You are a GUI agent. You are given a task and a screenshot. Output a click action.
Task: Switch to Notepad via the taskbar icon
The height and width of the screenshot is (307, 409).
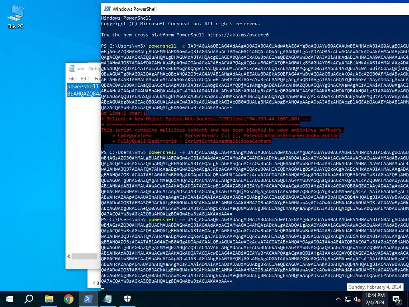point(108,299)
